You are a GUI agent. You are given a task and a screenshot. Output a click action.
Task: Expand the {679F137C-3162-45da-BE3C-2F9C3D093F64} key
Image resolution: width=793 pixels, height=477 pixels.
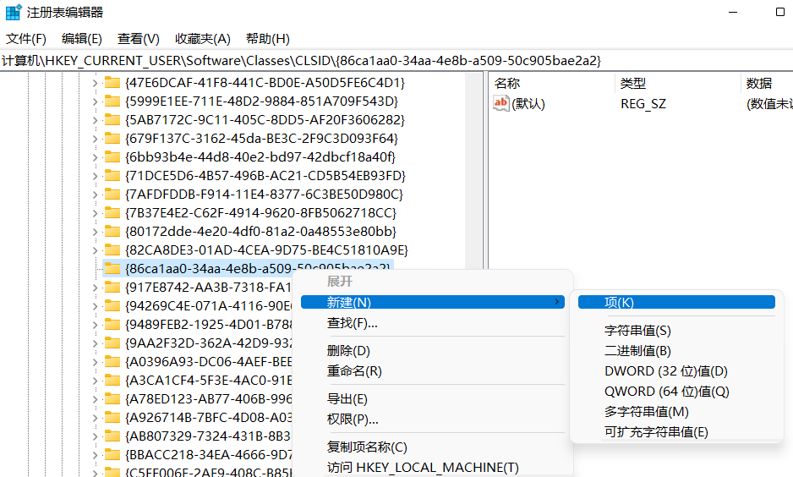click(x=95, y=139)
